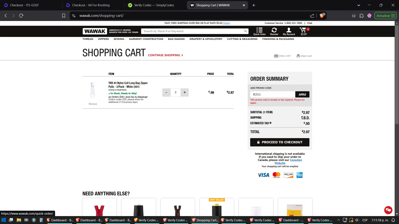
Task: Open the ZIPPERS menu
Action: [x=103, y=39]
